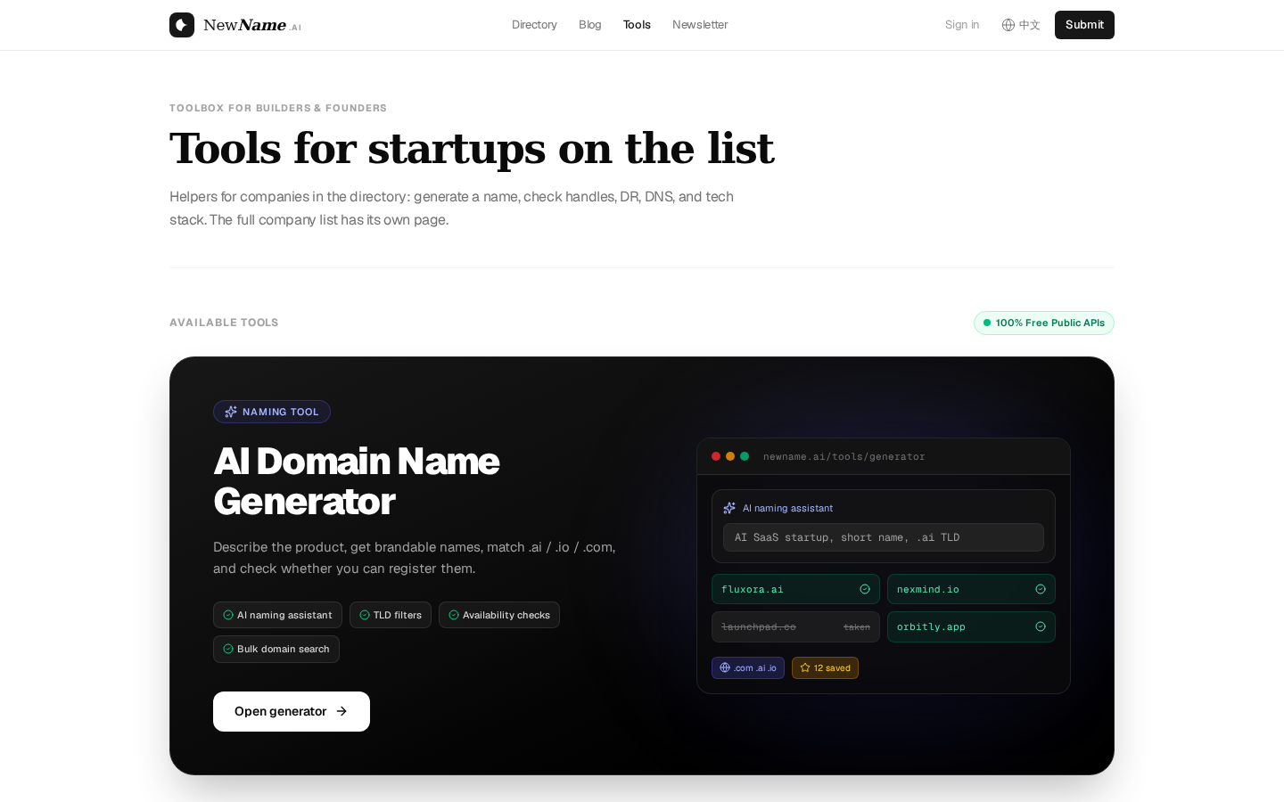Click the AI SaaS startup prompt field
Image resolution: width=1284 pixels, height=802 pixels.
point(884,537)
